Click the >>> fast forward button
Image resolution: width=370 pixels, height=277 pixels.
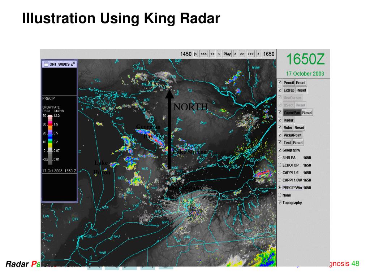tap(251, 54)
